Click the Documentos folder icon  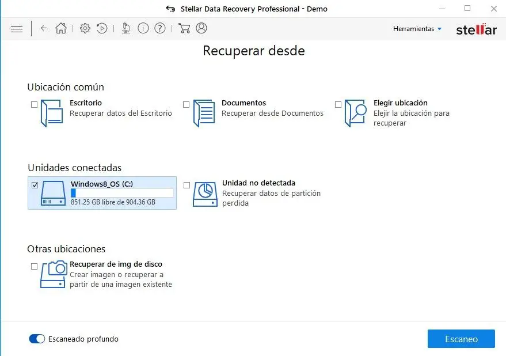(x=204, y=113)
